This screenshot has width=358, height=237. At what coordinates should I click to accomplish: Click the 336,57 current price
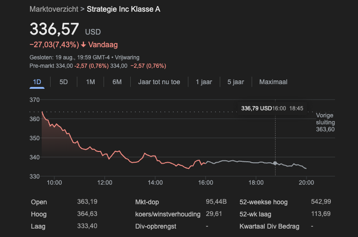pyautogui.click(x=54, y=29)
